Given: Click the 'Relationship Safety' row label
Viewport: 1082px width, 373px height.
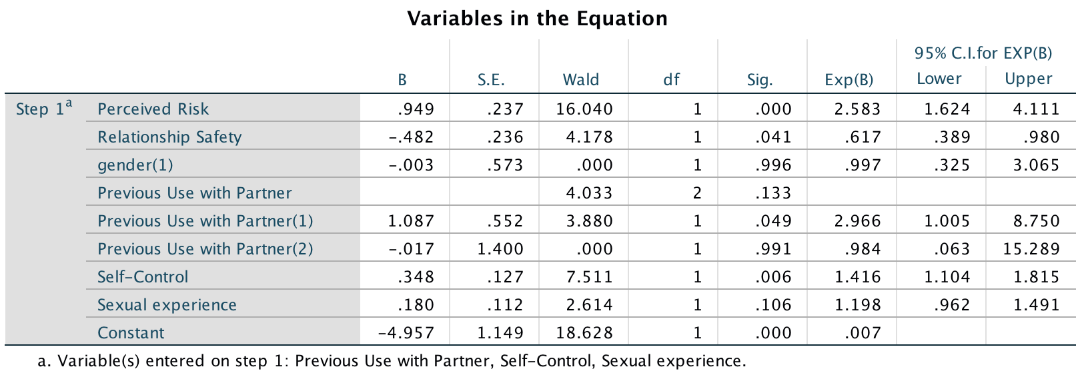Looking at the screenshot, I should [169, 137].
